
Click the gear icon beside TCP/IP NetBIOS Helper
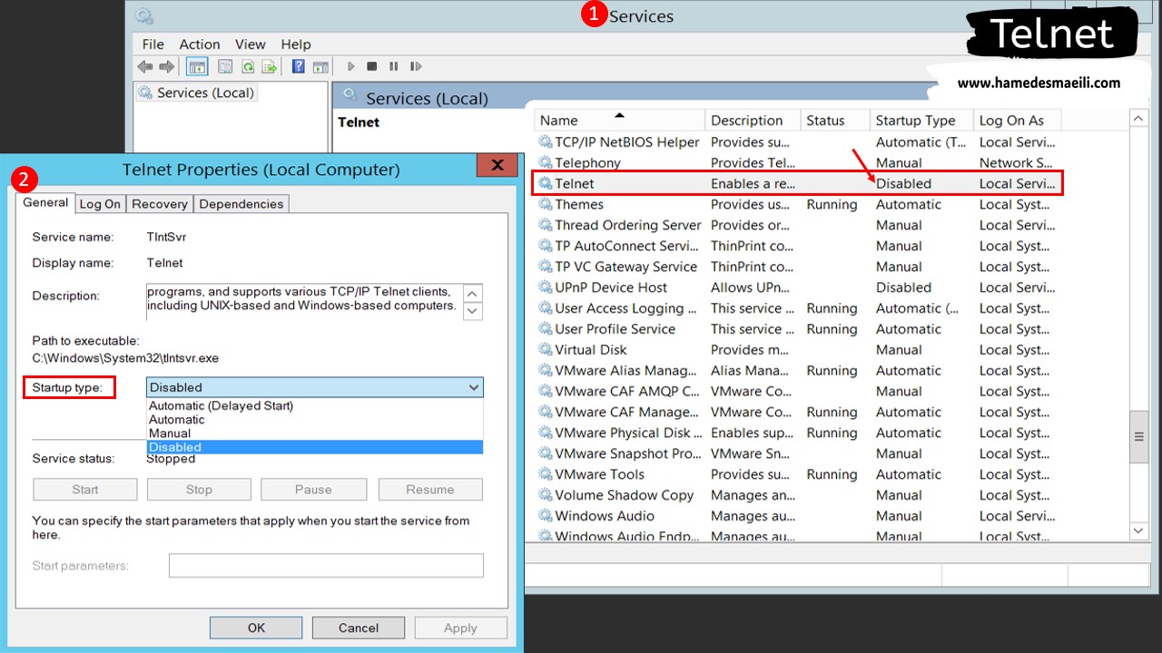tap(545, 141)
